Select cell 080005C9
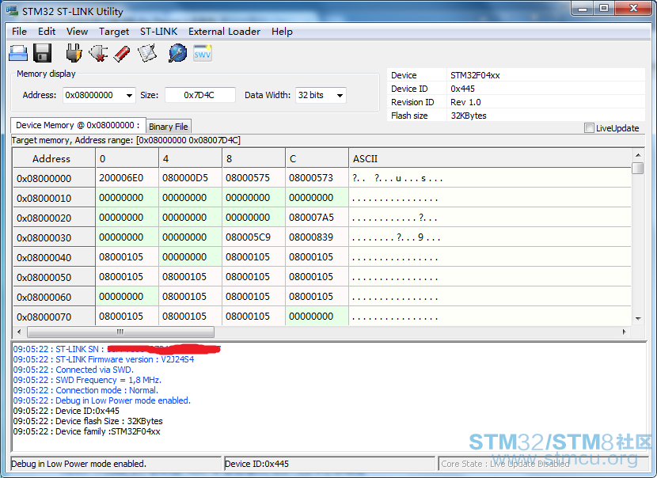This screenshot has height=478, width=657. pos(254,237)
